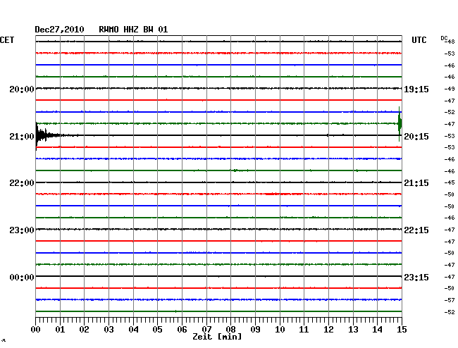Select the 23:00 CET time label
This screenshot has width=458, height=348.
pyautogui.click(x=22, y=230)
